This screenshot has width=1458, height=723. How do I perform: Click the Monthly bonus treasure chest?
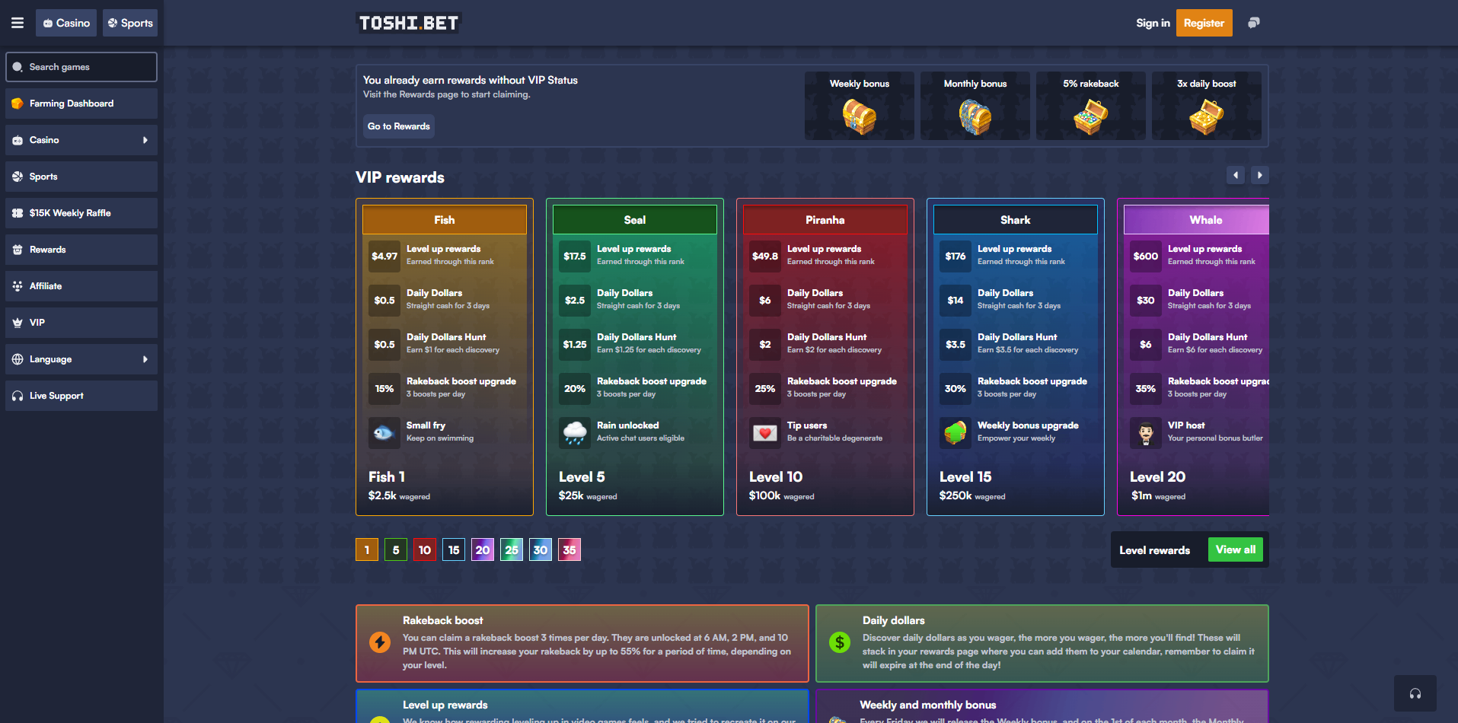point(975,116)
